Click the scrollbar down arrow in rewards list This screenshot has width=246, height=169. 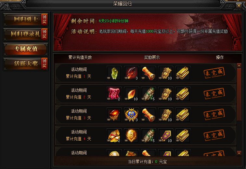point(239,153)
